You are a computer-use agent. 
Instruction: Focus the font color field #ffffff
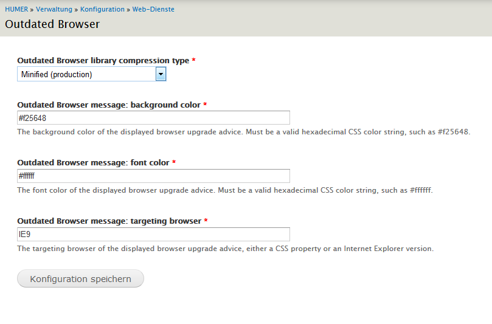click(153, 176)
